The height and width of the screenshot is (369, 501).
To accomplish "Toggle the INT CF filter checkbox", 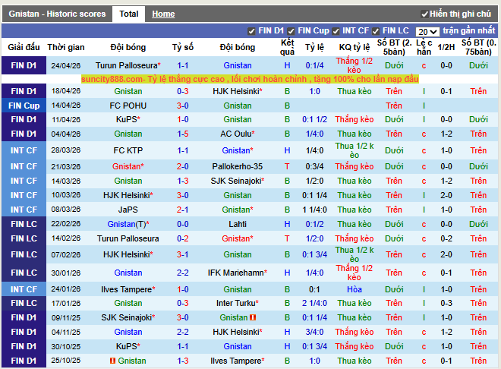I will (x=336, y=31).
